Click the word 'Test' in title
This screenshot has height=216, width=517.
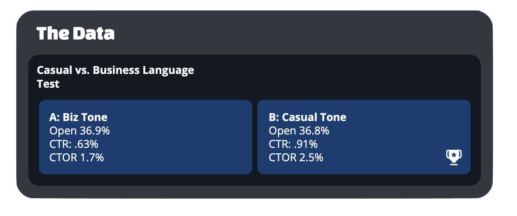point(48,84)
